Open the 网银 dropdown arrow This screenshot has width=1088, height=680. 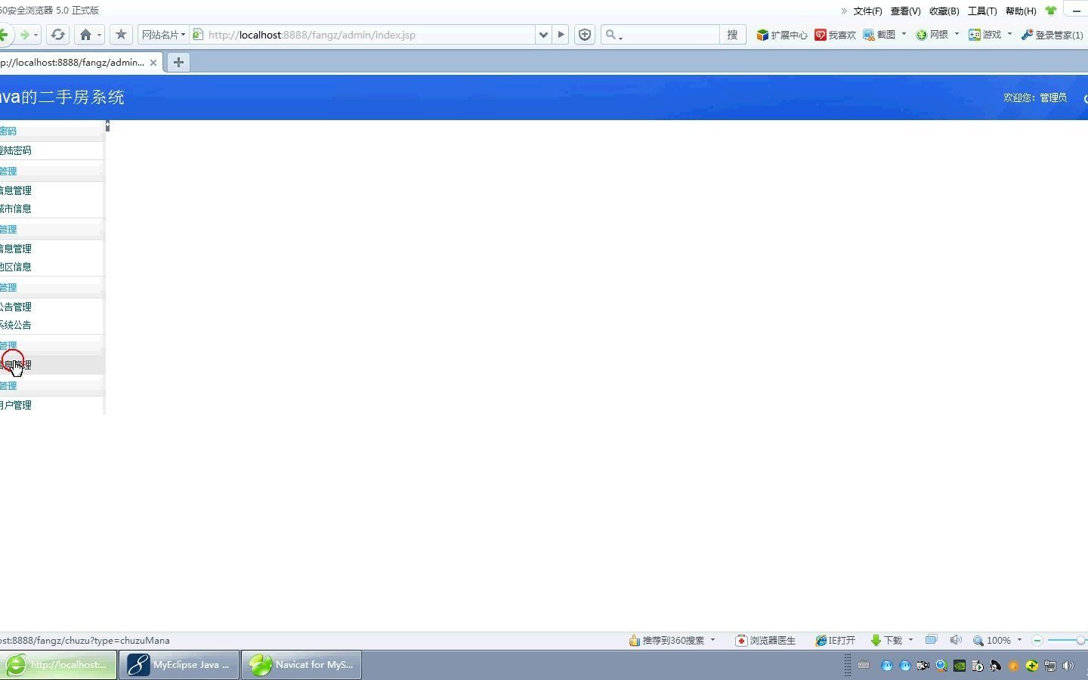coord(957,34)
